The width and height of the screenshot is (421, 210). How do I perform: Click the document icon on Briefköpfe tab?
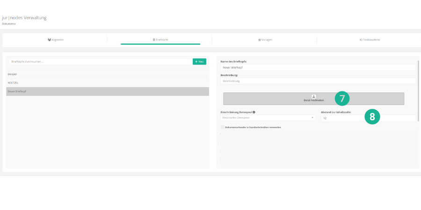tap(154, 40)
